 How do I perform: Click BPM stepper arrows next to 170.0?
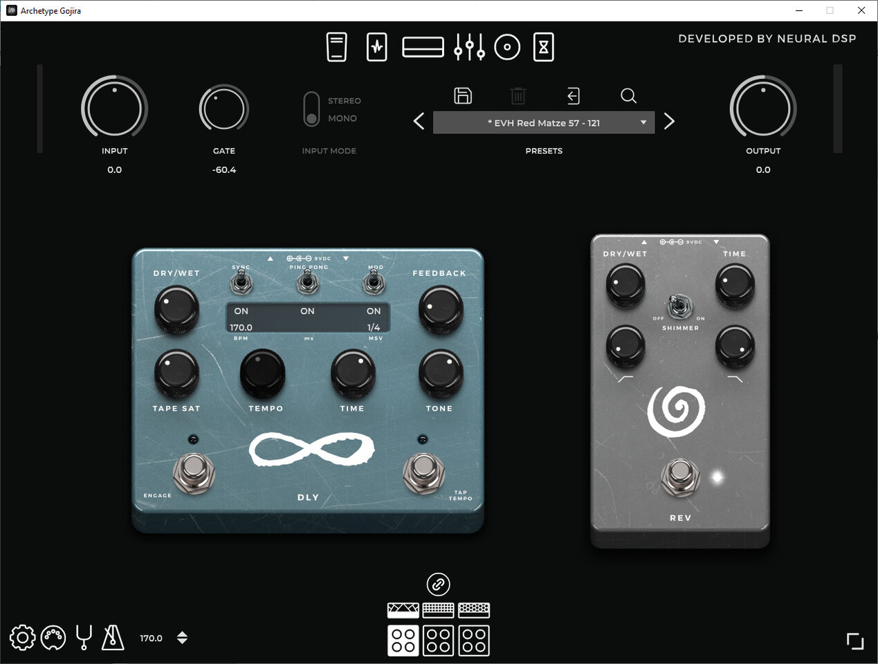point(182,638)
